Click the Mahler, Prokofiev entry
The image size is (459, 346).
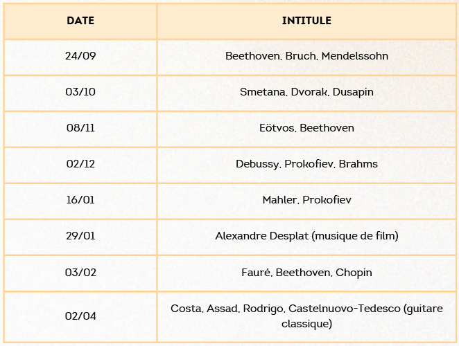click(306, 200)
